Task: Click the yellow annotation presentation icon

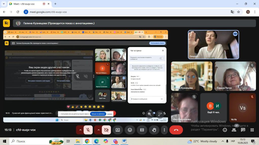Action: [x=6, y=23]
